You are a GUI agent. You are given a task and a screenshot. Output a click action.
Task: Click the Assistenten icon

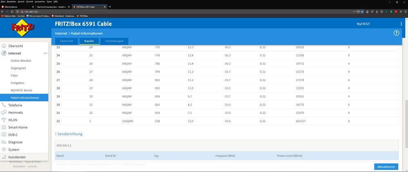coord(4,157)
